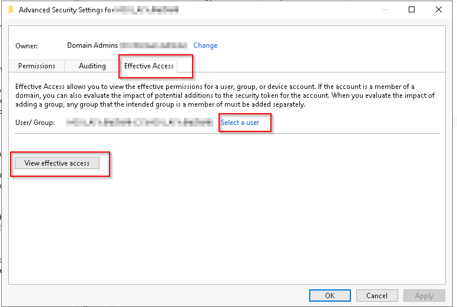Open the Auditing tab
The height and width of the screenshot is (307, 457).
92,66
